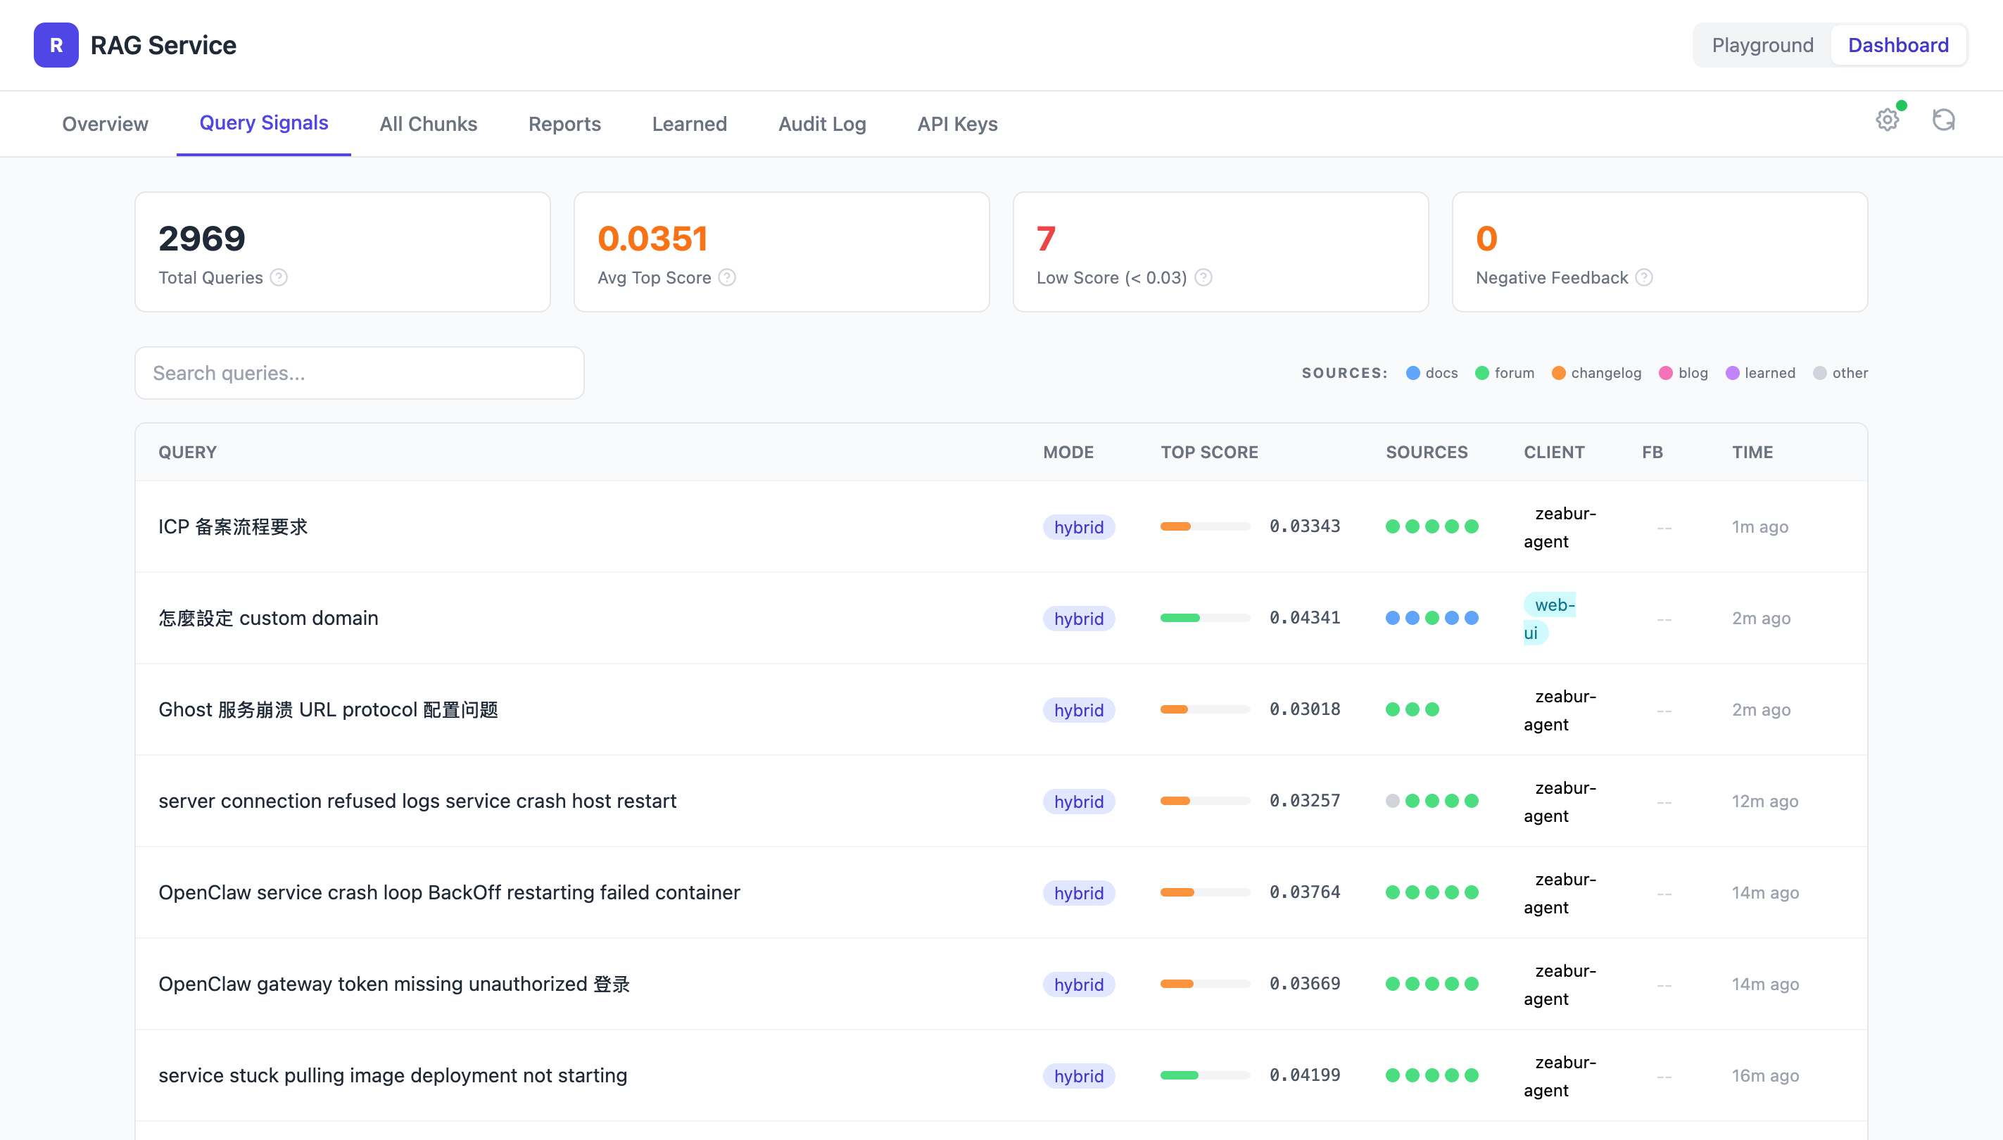2003x1140 pixels.
Task: Click help icon beside Avg Top Score
Action: point(726,277)
